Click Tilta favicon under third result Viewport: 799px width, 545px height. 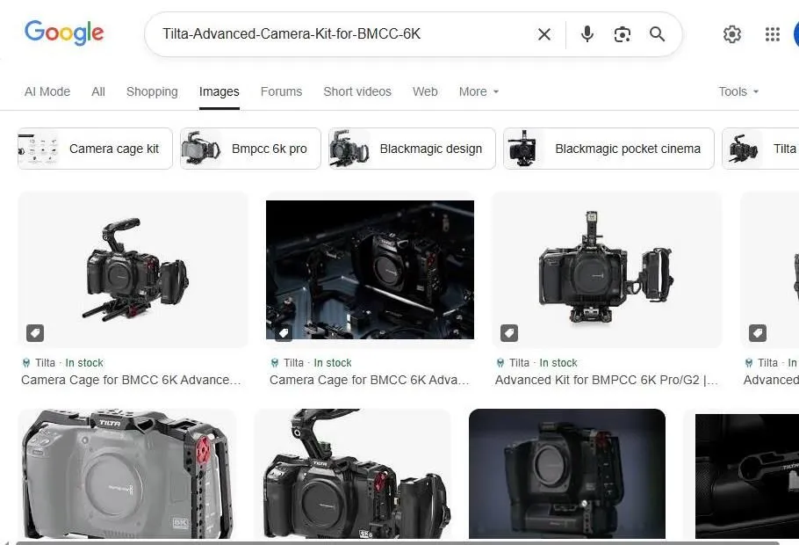[500, 363]
